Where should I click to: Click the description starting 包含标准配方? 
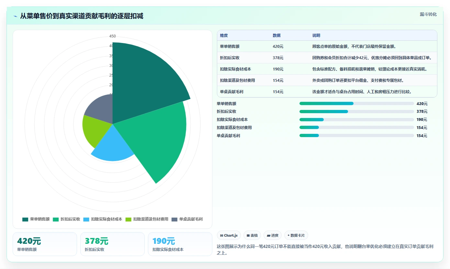[370, 69]
